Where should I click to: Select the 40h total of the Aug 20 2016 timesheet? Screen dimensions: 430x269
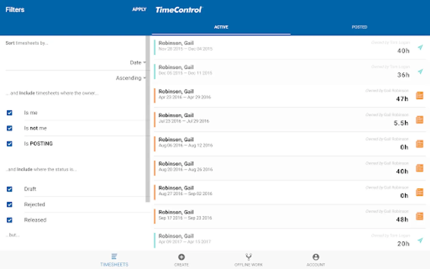tap(402, 172)
